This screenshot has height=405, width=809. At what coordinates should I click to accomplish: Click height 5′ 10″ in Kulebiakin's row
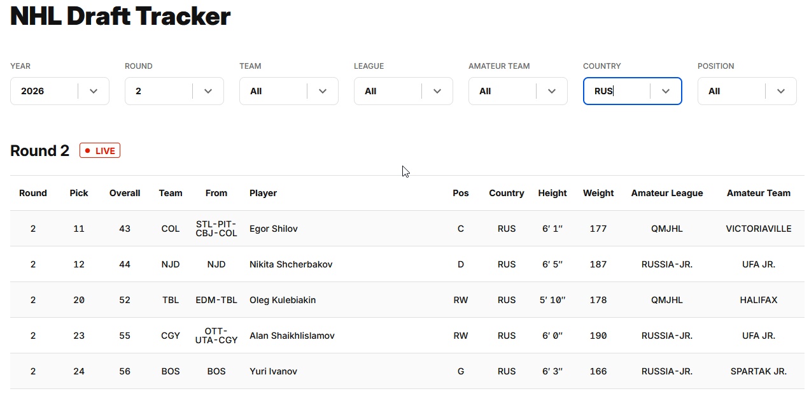pos(552,300)
